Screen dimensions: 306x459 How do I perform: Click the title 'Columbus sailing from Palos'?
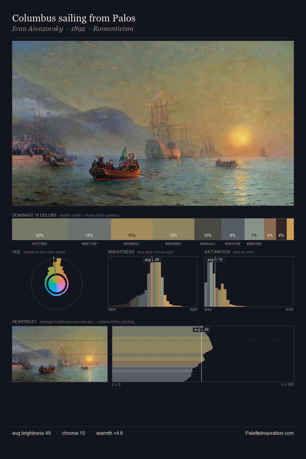74,18
